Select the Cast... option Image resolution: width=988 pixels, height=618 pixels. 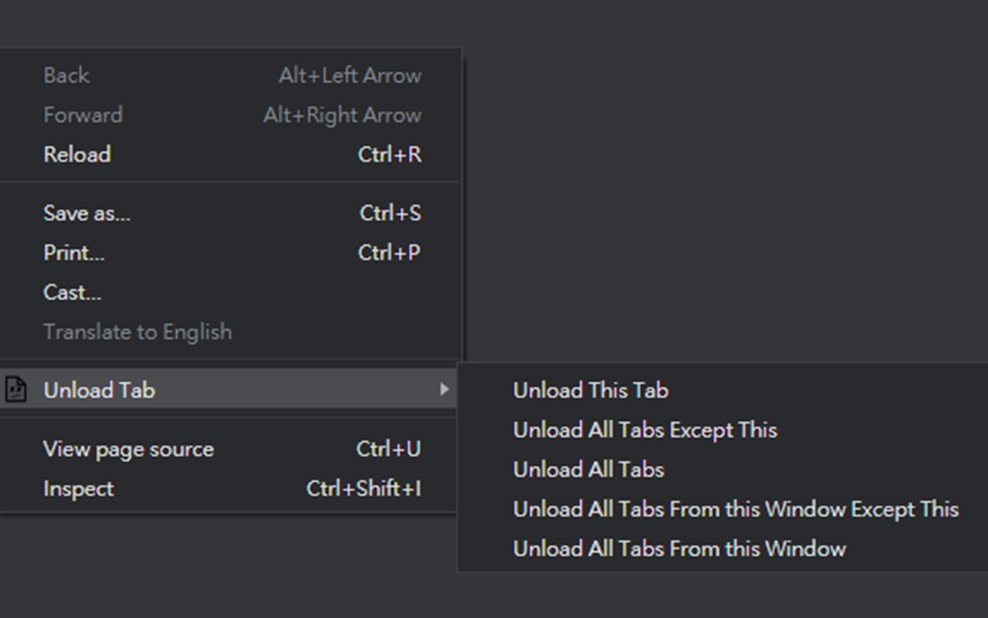[73, 292]
